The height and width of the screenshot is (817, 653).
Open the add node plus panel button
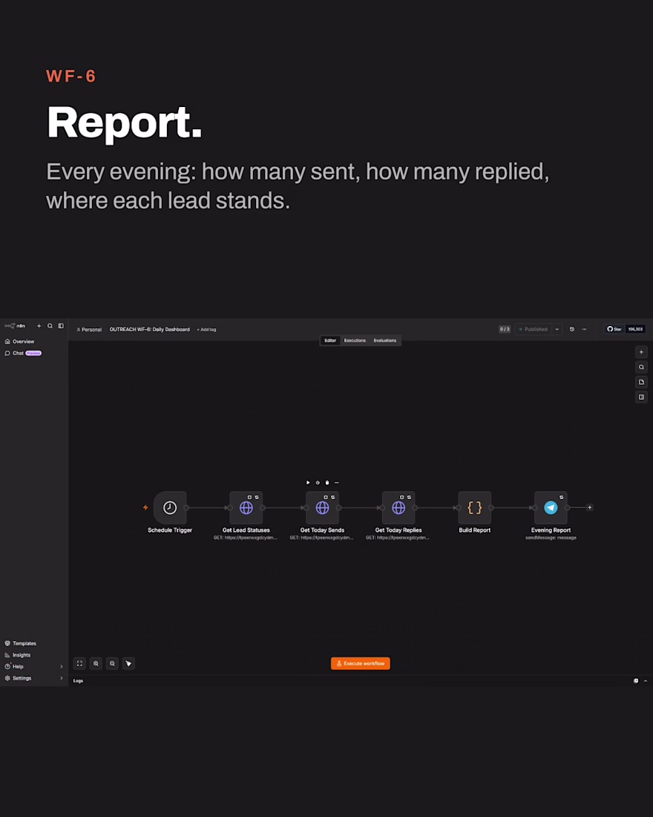(x=642, y=352)
